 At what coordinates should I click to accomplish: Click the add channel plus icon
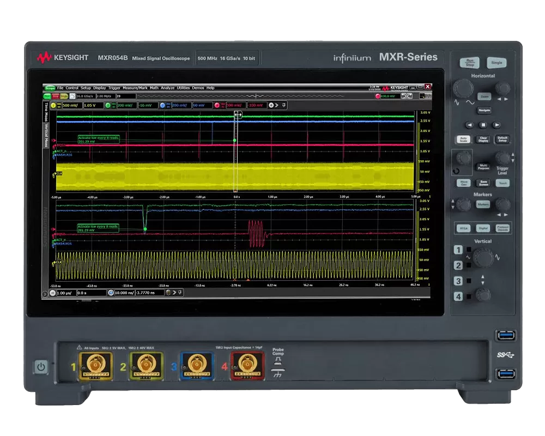[271, 105]
